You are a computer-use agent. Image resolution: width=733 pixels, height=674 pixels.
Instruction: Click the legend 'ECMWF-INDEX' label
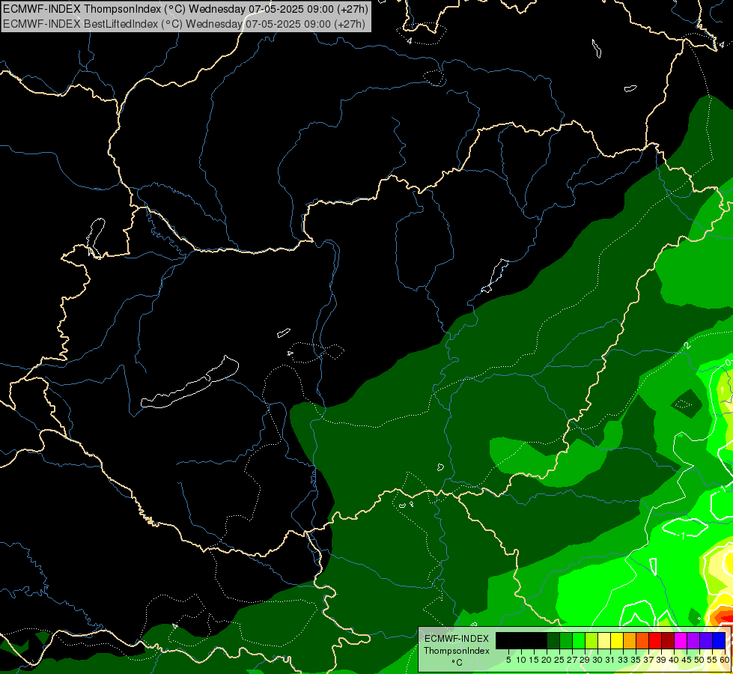[x=456, y=639]
